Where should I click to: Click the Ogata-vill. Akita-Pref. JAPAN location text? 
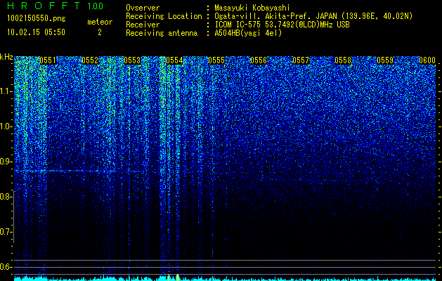tap(313, 16)
